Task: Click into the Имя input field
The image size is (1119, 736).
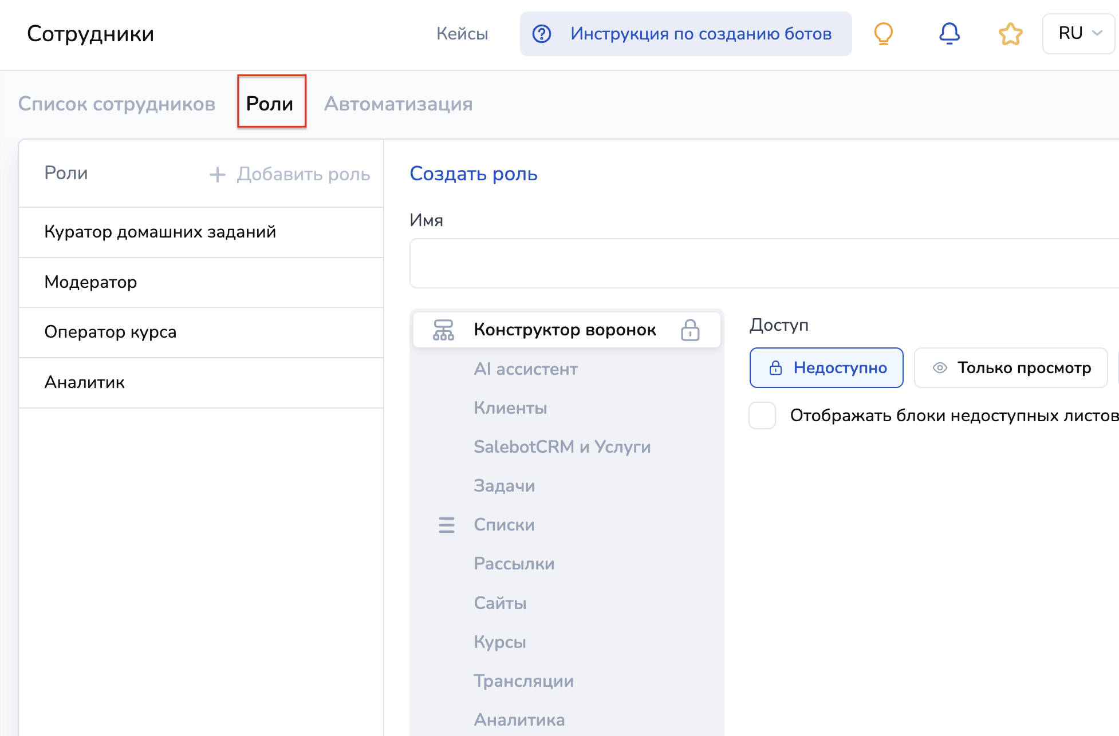Action: [x=762, y=263]
